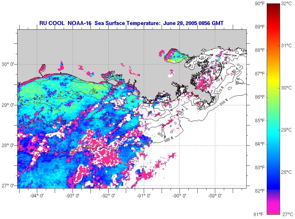Click the -91° 0' longitude label
This screenshot has width=295, height=219.
[144, 196]
